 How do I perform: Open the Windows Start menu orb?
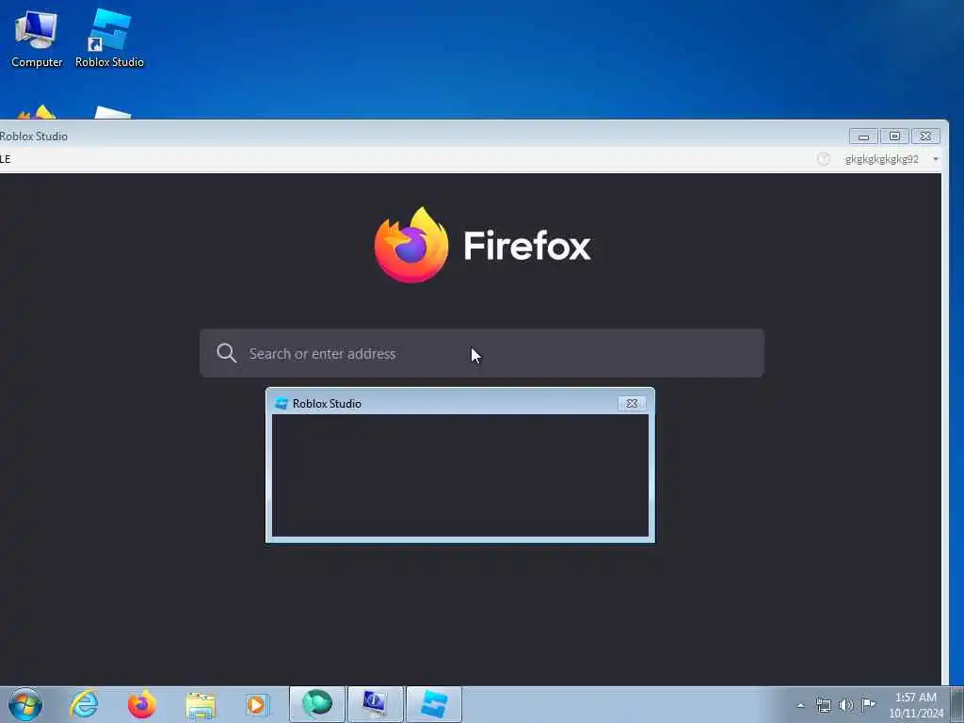click(x=25, y=704)
